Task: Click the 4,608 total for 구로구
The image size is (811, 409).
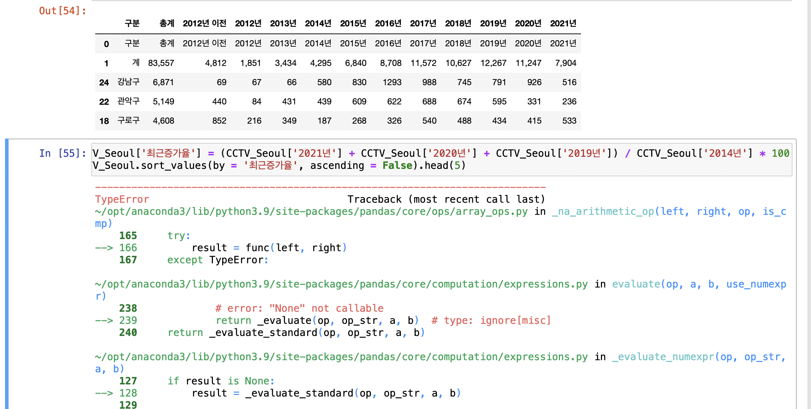Action: pyautogui.click(x=163, y=121)
